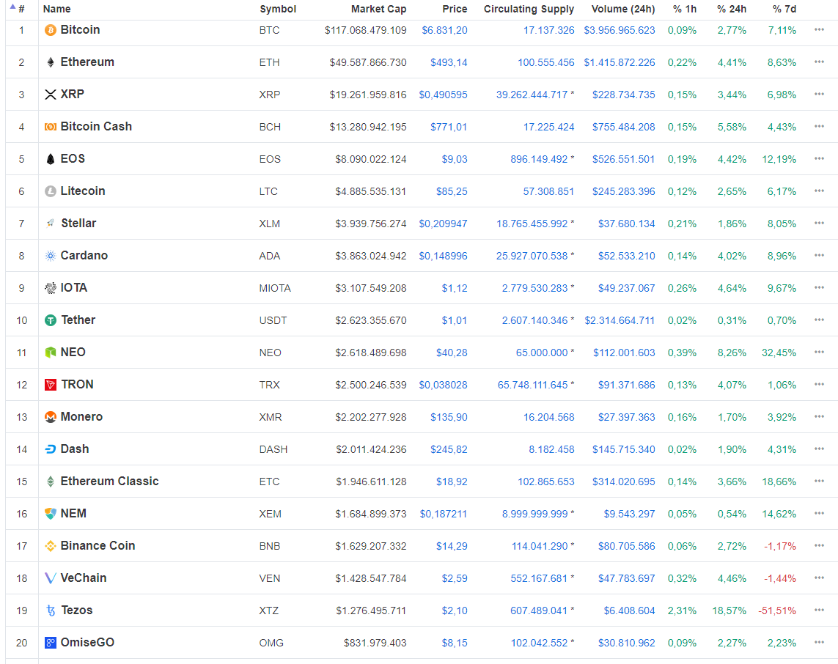The width and height of the screenshot is (838, 664).
Task: Sort by % 1h column header
Action: point(685,9)
